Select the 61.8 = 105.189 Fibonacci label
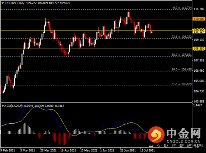This screenshot has width=206, height=153. pyautogui.click(x=181, y=84)
